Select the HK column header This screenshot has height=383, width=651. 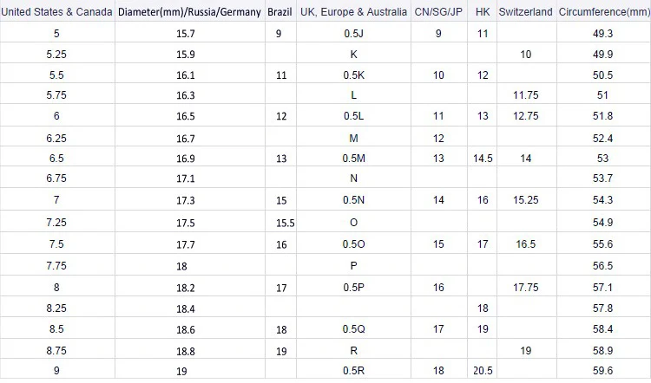483,11
